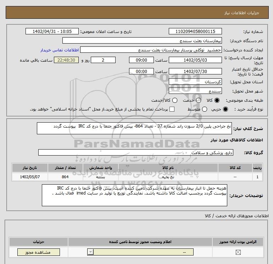Click the مشاهده مجوز button
The height and width of the screenshot is (264, 273).
click(39, 252)
